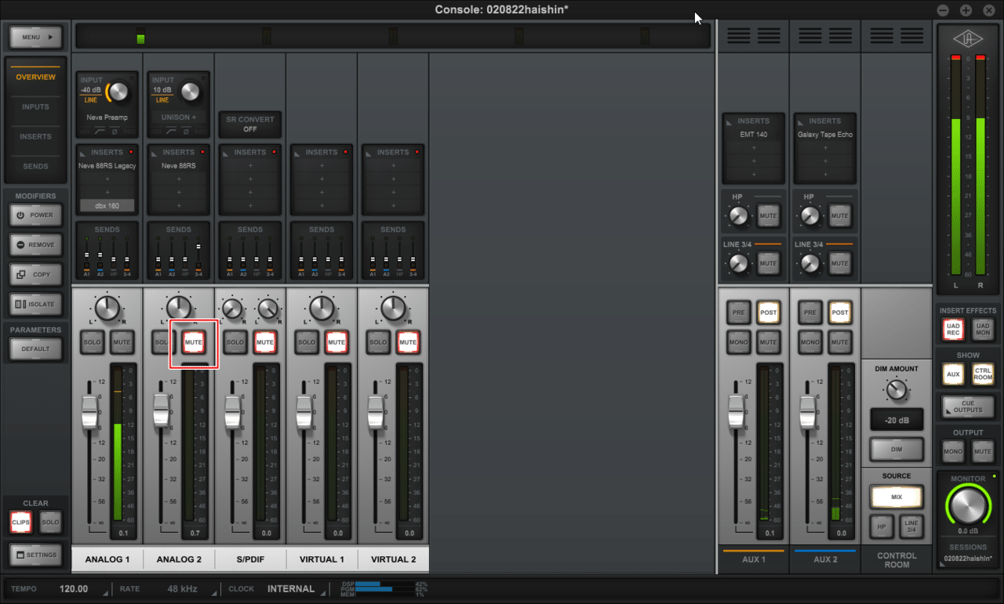1004x604 pixels.
Task: Unmute the S/PDIF channel
Action: (x=264, y=342)
